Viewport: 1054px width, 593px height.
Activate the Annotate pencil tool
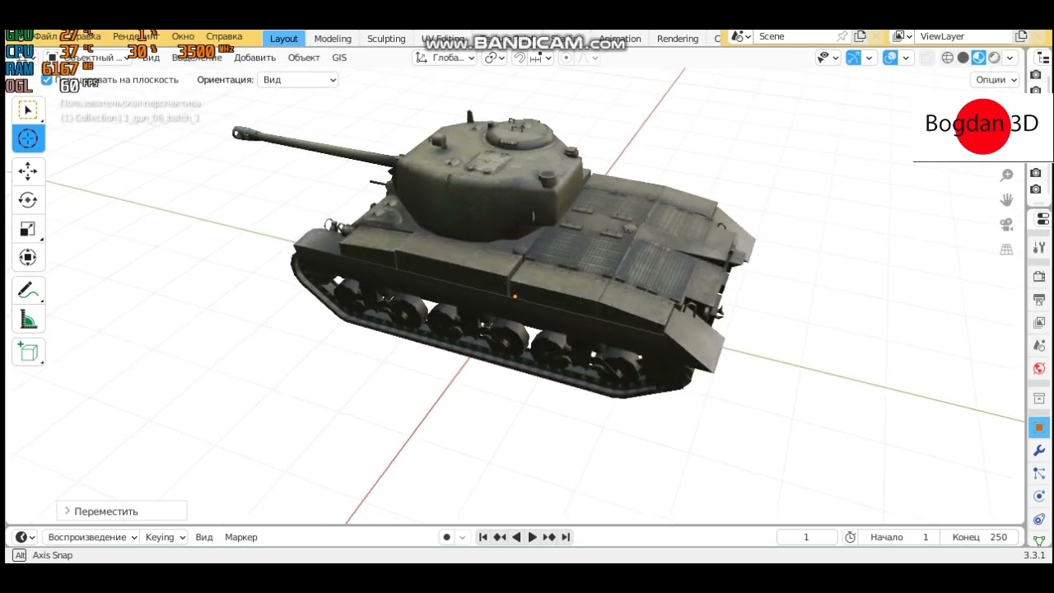pos(28,291)
